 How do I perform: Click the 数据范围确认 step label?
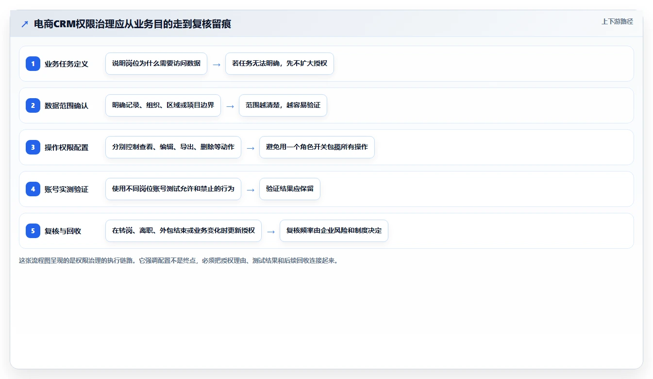click(67, 105)
